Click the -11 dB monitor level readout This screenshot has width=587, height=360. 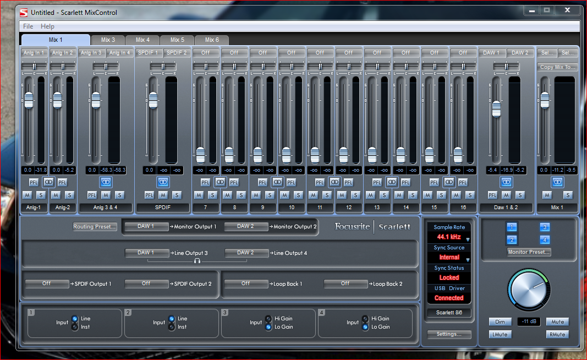529,322
